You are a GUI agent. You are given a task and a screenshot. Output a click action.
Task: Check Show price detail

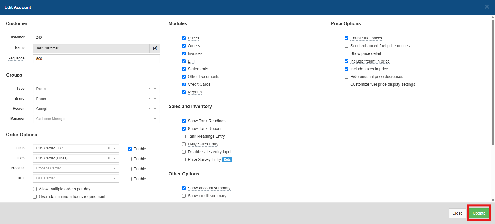coord(346,54)
